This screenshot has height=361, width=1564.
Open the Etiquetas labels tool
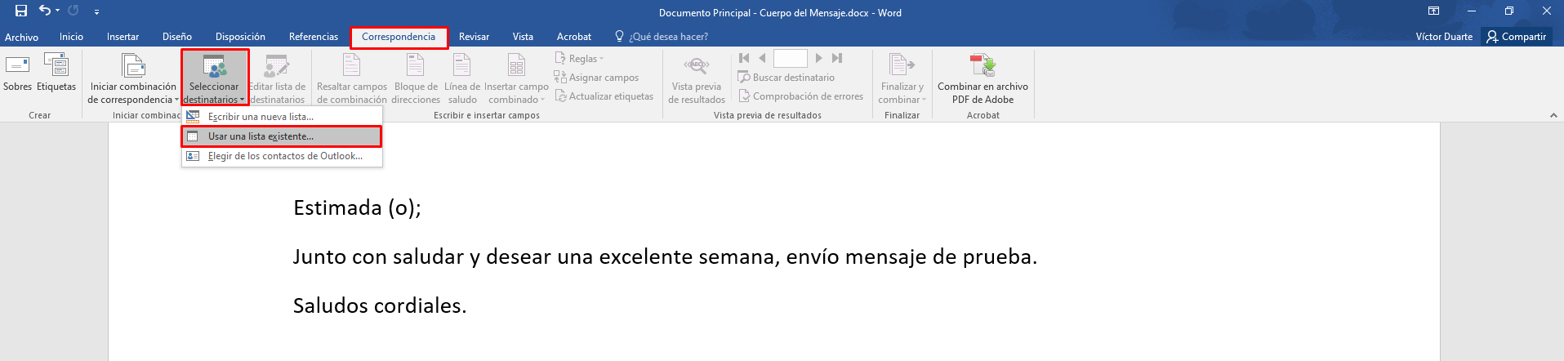pos(56,74)
